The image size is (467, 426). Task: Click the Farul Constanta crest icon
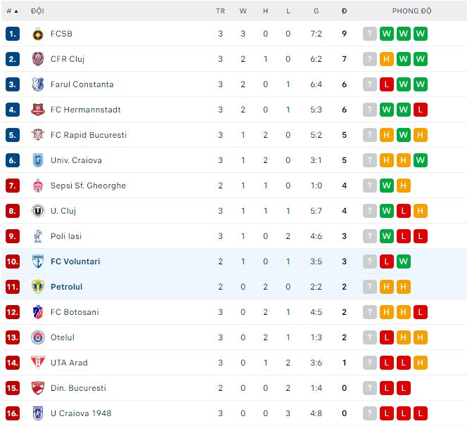pyautogui.click(x=38, y=84)
